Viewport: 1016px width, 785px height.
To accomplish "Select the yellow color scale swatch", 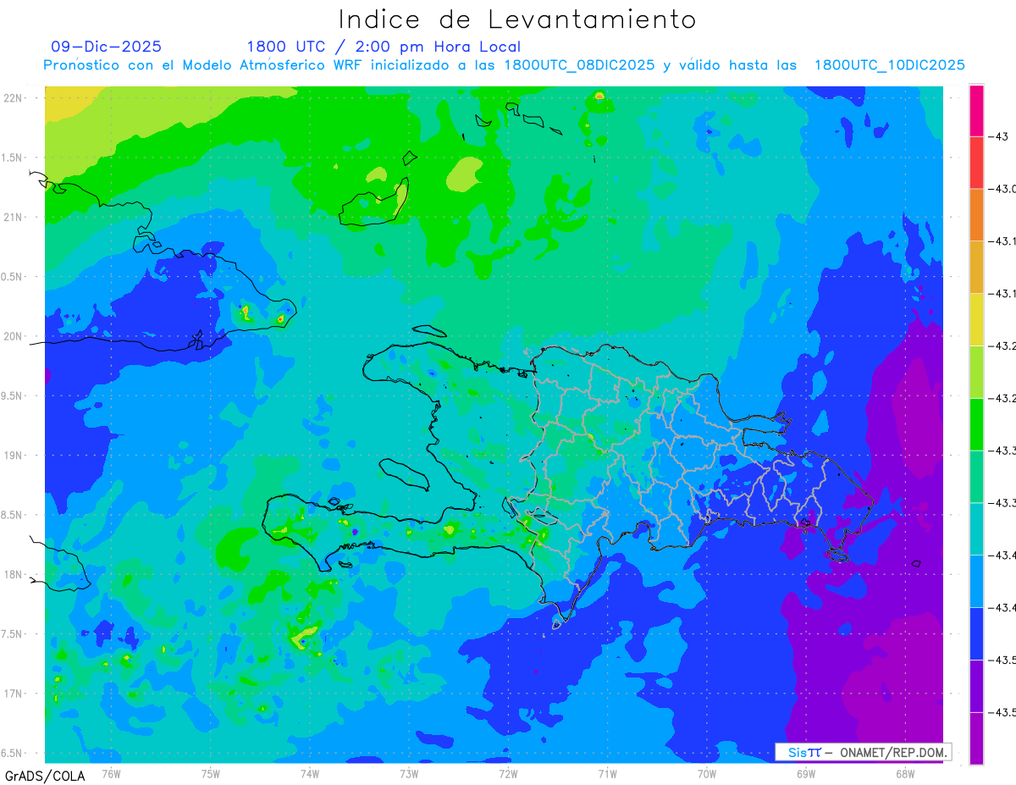I will click(x=976, y=319).
